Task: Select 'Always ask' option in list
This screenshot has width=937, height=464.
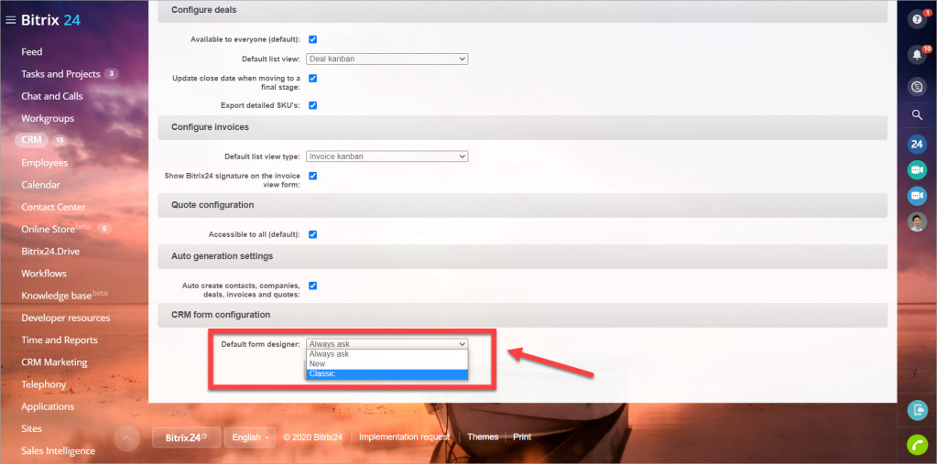Action: click(387, 354)
